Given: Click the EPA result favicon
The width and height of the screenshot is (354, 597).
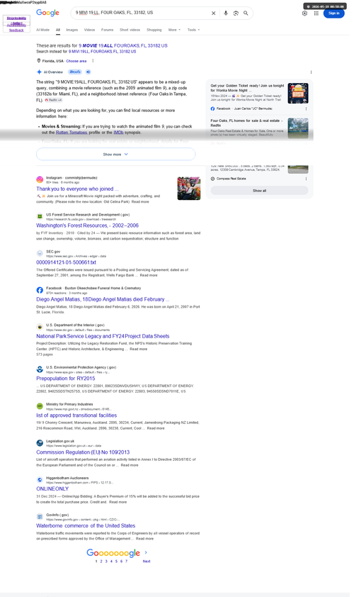Looking at the screenshot, I should coord(40,369).
